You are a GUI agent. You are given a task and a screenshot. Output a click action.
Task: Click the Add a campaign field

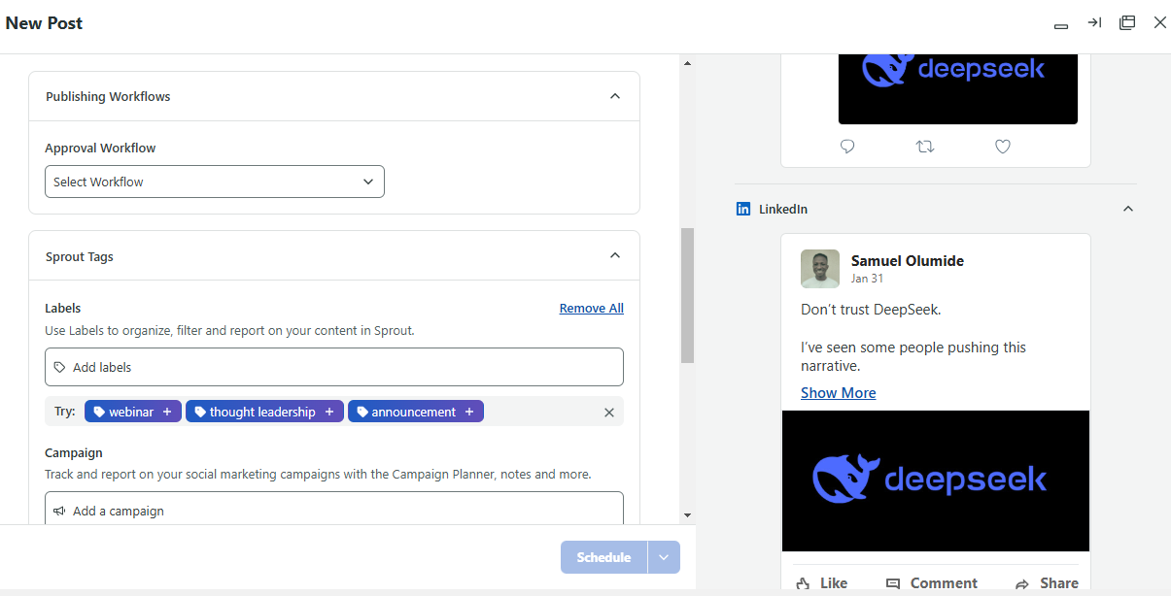coord(334,509)
